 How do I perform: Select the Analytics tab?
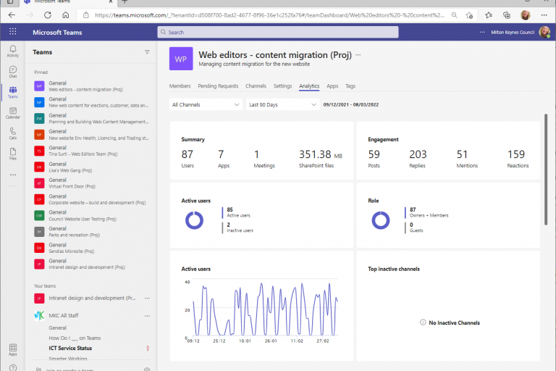[x=309, y=86]
